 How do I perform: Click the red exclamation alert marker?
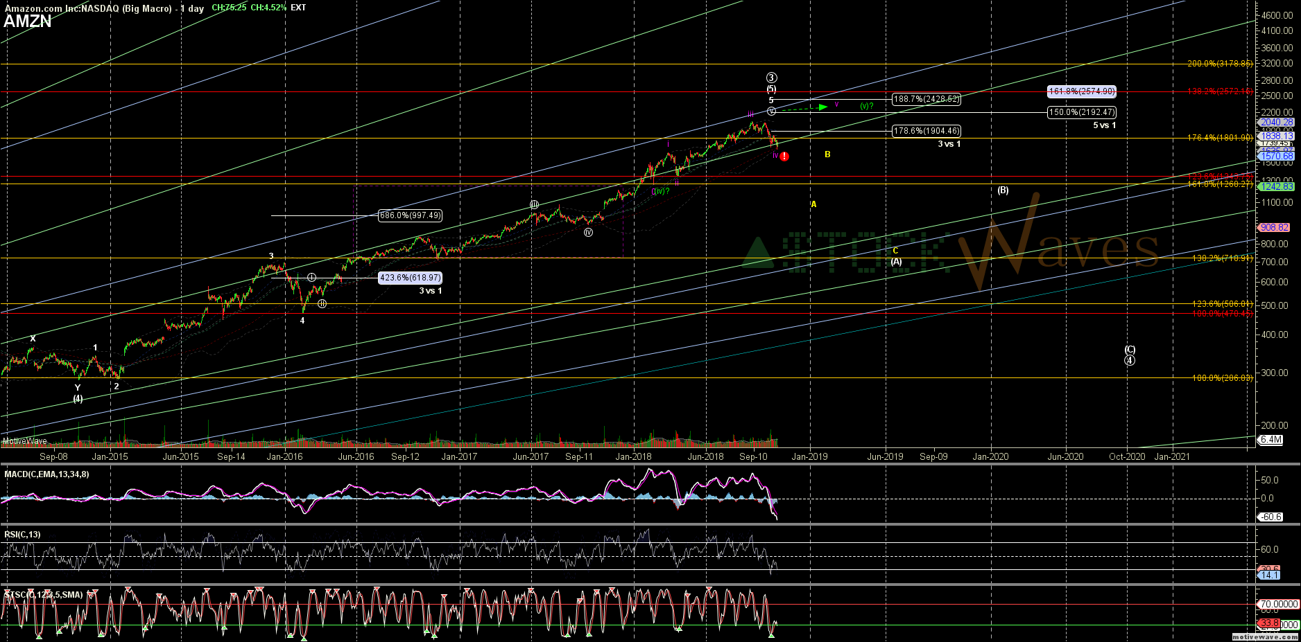[784, 157]
